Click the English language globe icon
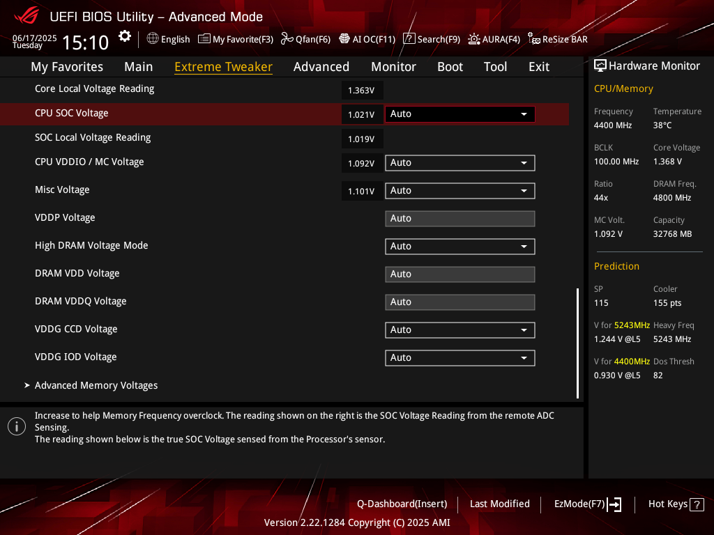Screen dimensions: 714x535 (x=153, y=39)
